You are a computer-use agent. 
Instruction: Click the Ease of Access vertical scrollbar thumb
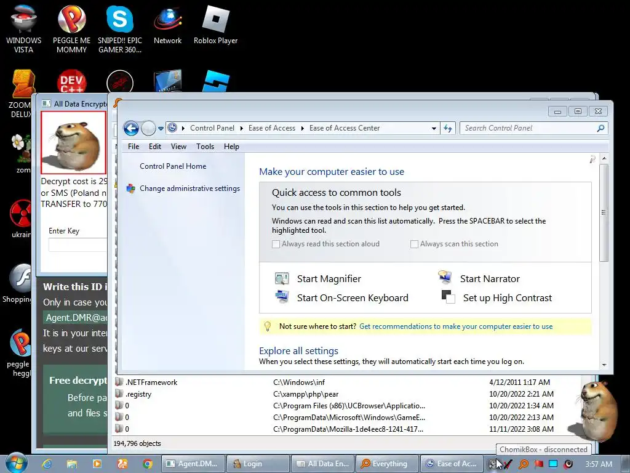604,212
